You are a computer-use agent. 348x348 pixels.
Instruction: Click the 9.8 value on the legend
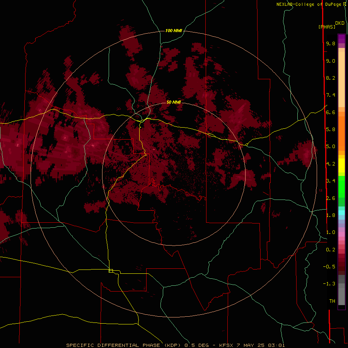[331, 43]
